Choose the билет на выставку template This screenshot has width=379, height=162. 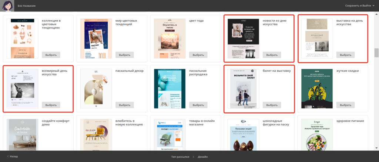[272, 105]
